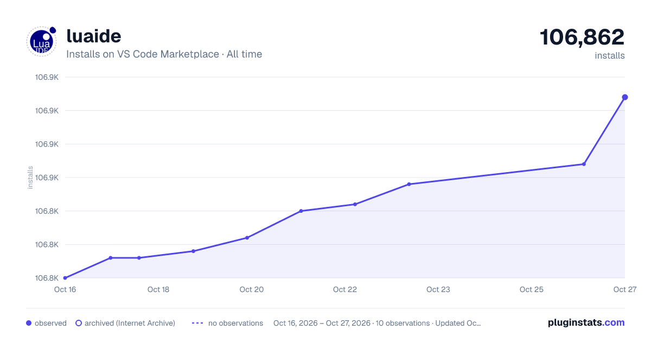
Task: Select the data point nearest above Oct 22 label
Action: [x=355, y=204]
